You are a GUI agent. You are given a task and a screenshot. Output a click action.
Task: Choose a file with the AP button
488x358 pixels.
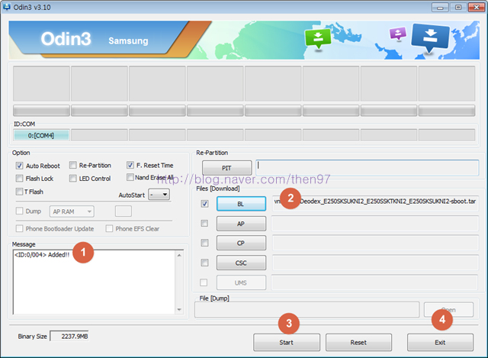(241, 224)
